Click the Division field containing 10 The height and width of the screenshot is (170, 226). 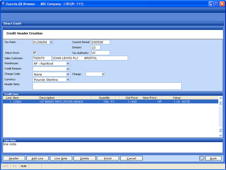[96, 47]
